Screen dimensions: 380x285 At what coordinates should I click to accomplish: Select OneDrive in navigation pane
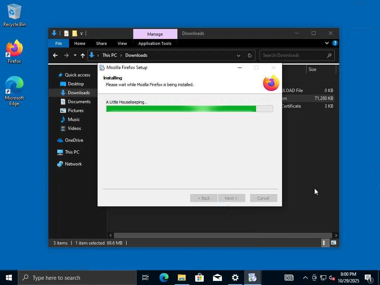tap(70, 140)
